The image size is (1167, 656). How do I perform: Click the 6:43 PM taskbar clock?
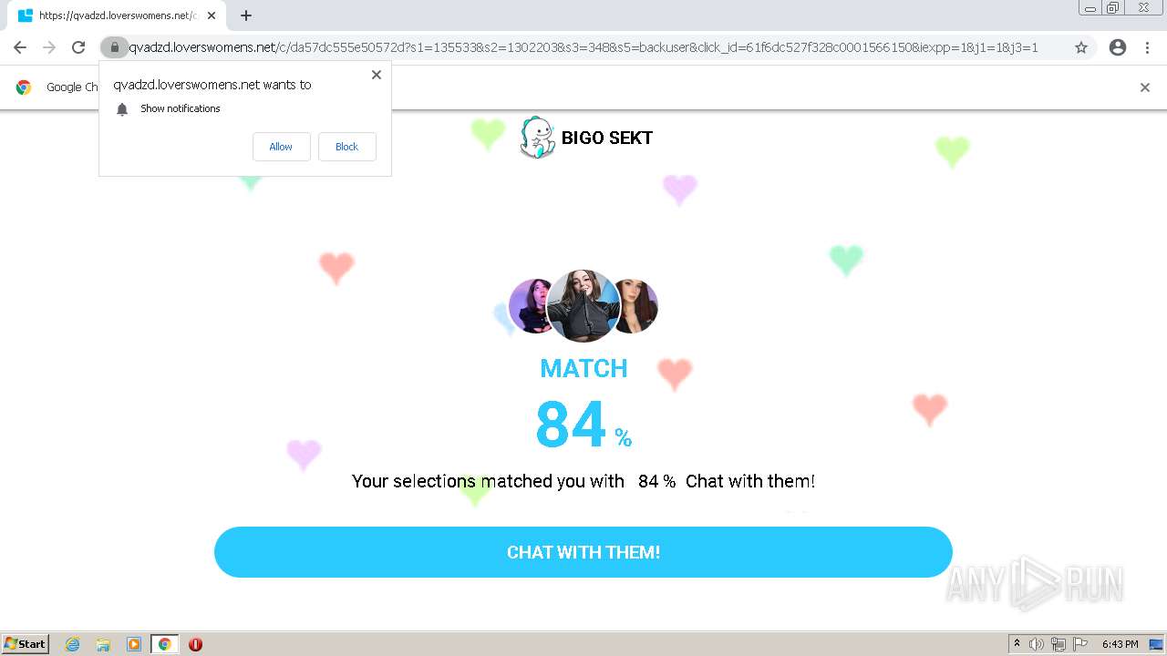pos(1120,644)
